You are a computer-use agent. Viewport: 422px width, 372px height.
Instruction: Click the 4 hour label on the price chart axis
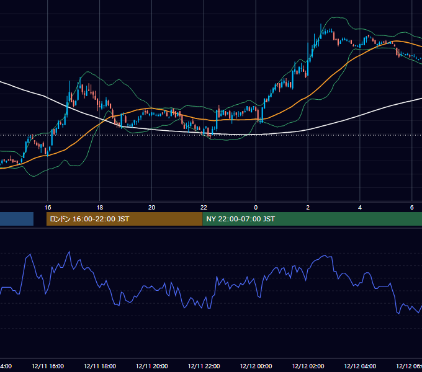click(360, 208)
